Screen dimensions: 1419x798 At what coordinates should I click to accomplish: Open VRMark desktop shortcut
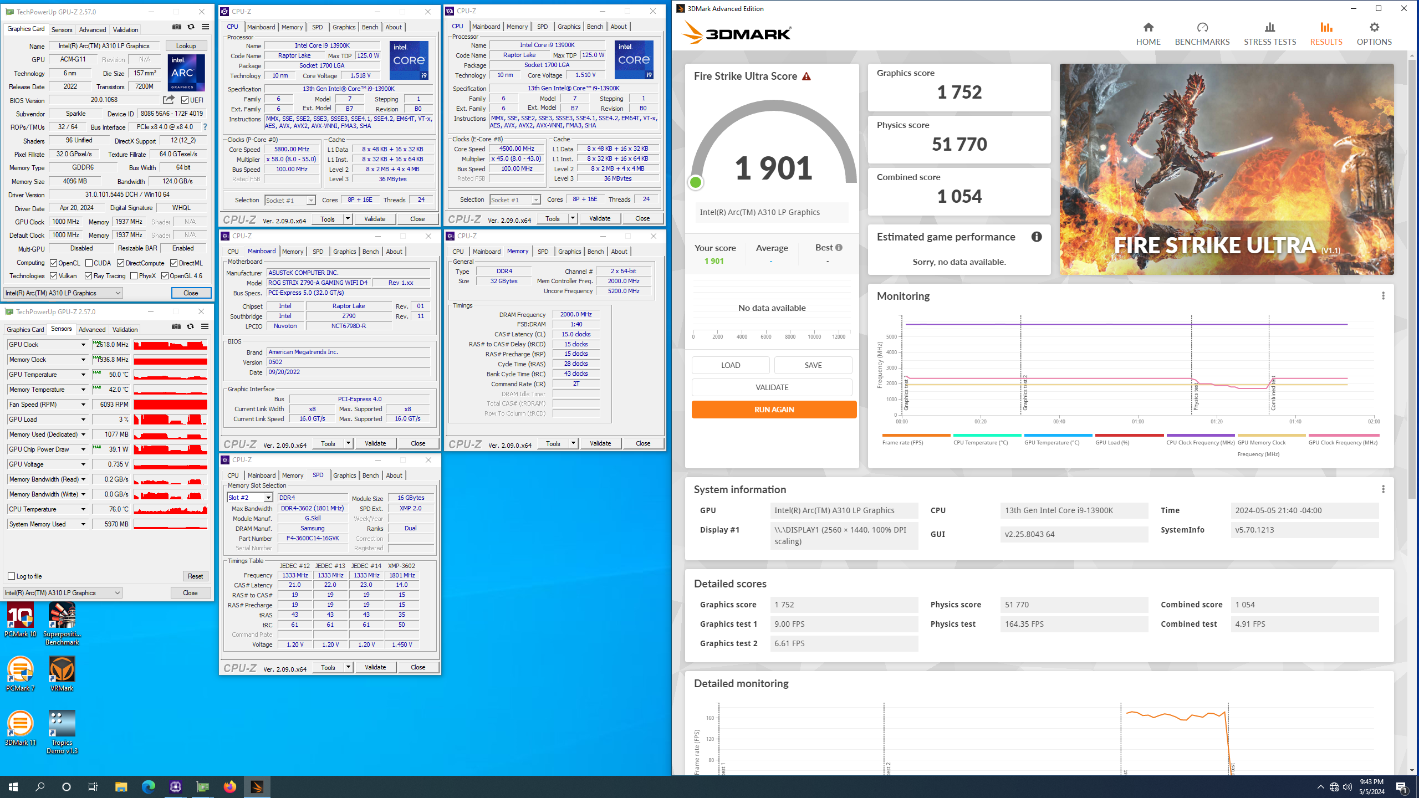click(62, 674)
